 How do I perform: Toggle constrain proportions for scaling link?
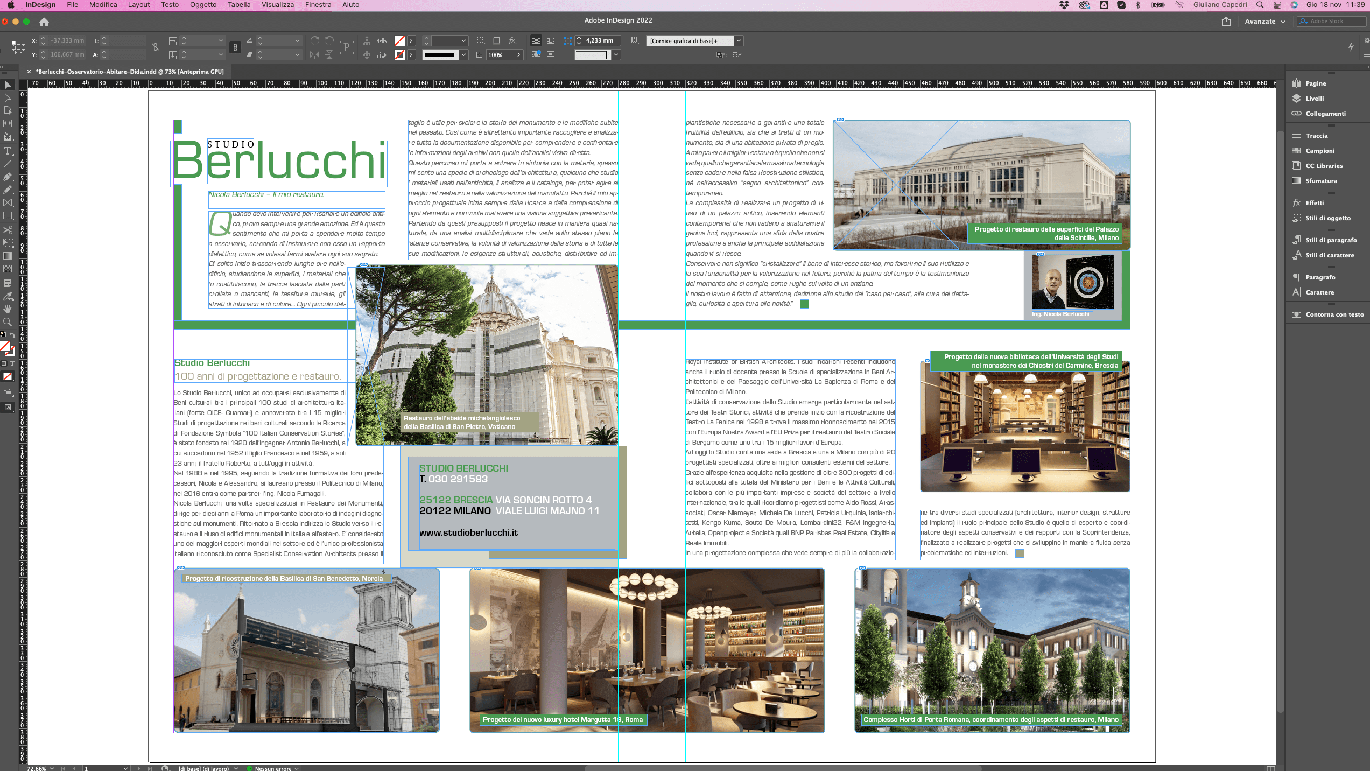coord(235,47)
